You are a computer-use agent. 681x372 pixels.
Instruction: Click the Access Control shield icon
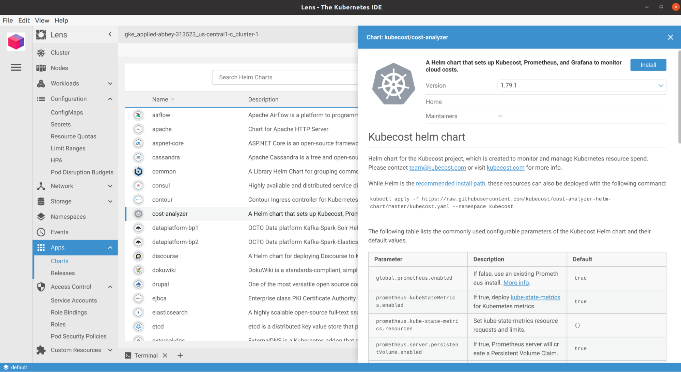[41, 287]
